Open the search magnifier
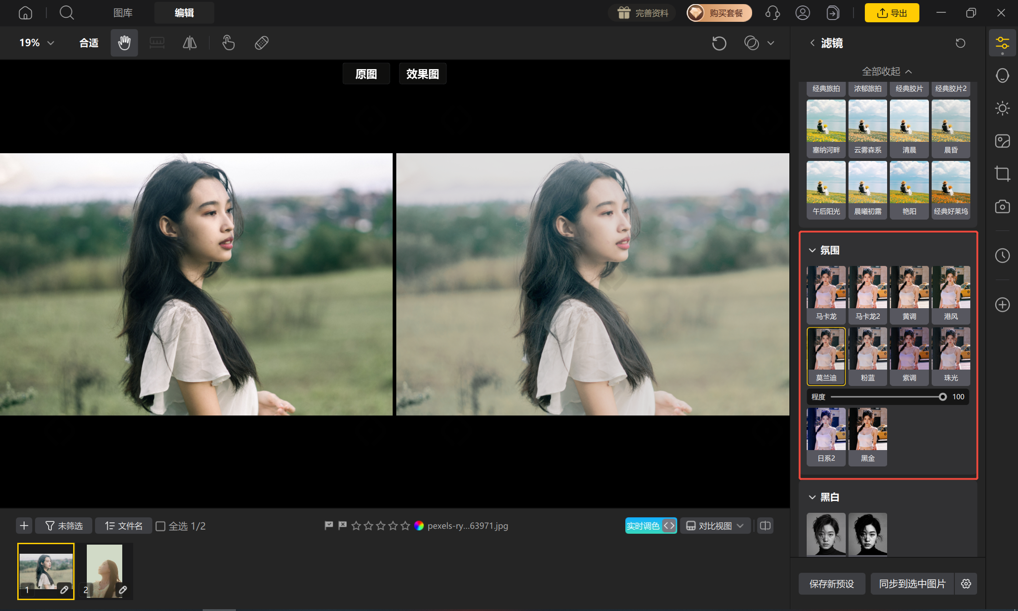This screenshot has width=1018, height=611. click(67, 13)
